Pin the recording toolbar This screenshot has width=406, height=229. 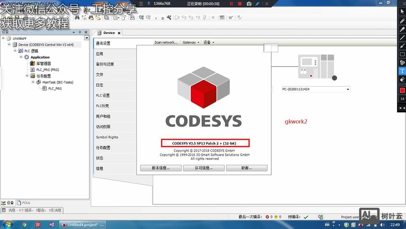point(149,4)
